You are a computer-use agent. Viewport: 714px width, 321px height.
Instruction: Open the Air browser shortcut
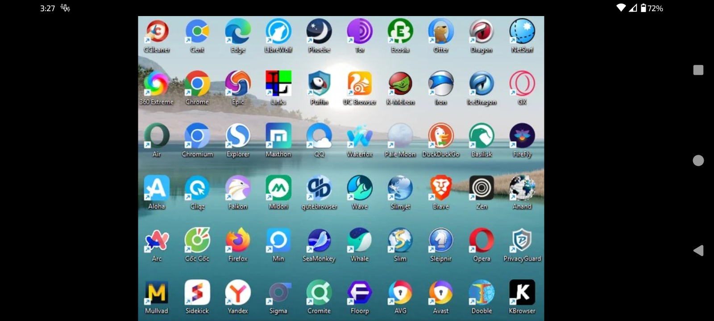pos(157,136)
